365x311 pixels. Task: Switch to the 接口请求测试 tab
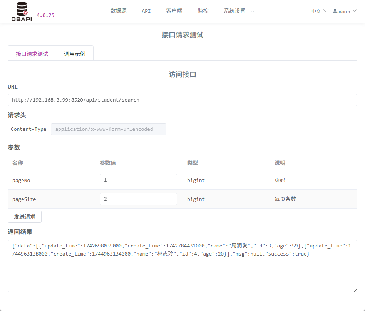click(x=32, y=53)
